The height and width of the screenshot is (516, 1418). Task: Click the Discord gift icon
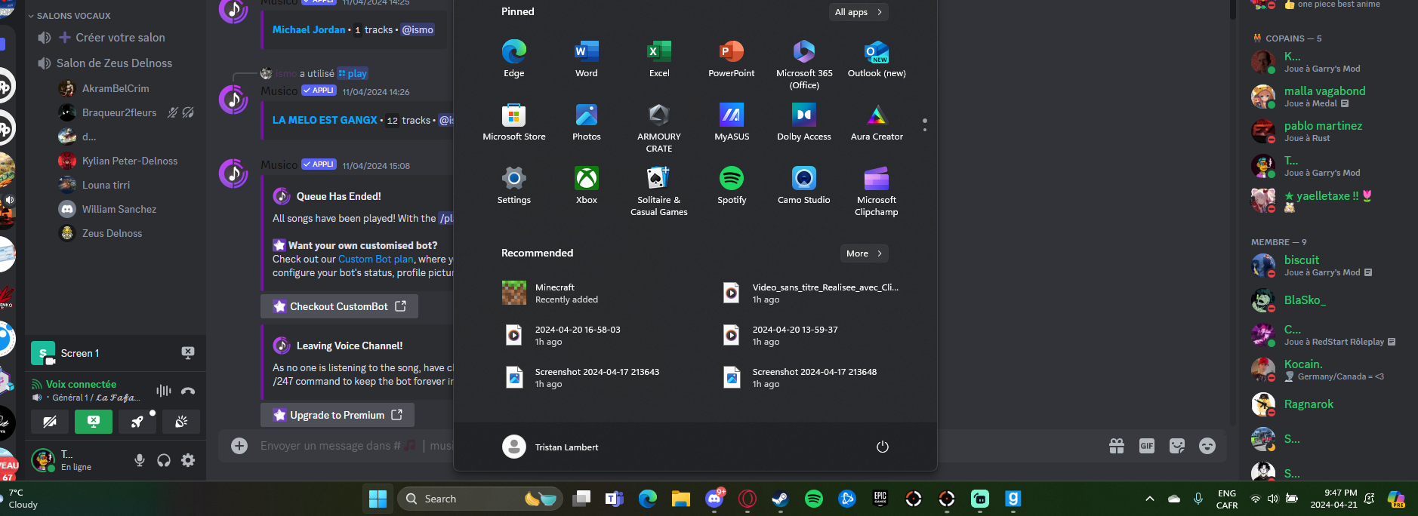[x=1117, y=446]
